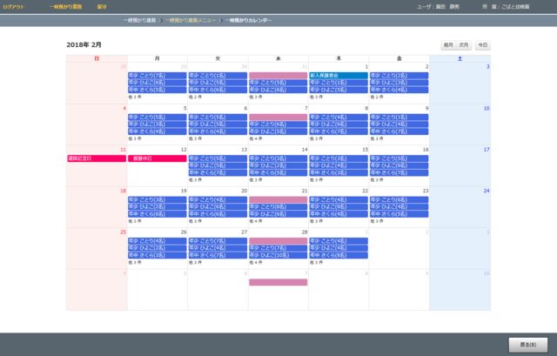Open 年少 ことり event on February 2

click(399, 76)
